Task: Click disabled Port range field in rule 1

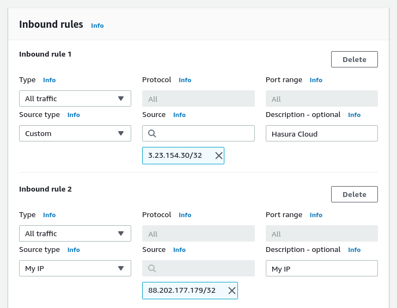Action: (x=321, y=98)
